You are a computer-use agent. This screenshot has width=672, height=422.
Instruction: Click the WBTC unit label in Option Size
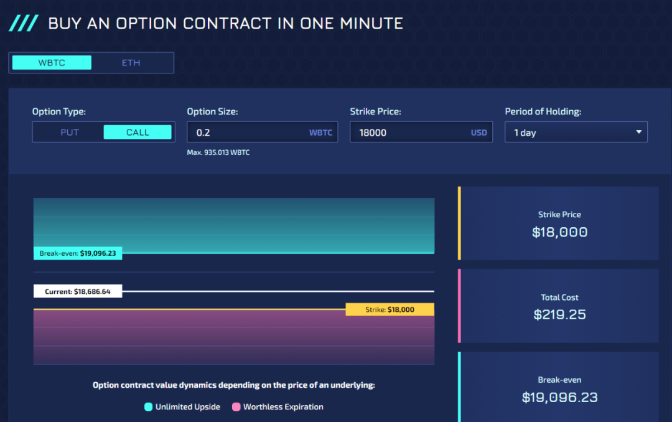point(320,133)
